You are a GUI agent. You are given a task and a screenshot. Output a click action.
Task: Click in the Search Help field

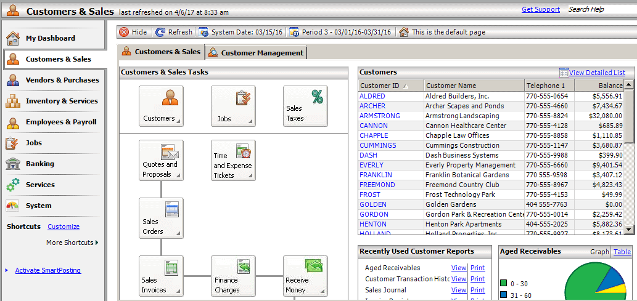tap(601, 9)
